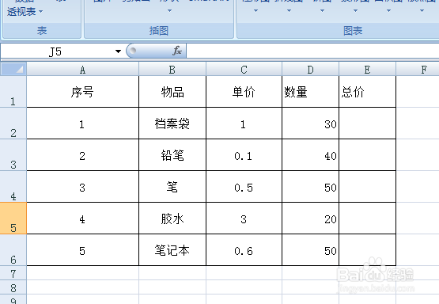Open the 透视表 dropdown in the ribbon
The image size is (439, 304).
pos(25,12)
